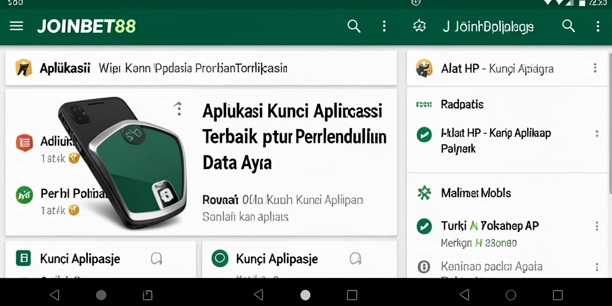
Task: Tap the green circle Kunçi Aplipasje icon
Action: click(219, 258)
